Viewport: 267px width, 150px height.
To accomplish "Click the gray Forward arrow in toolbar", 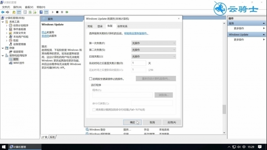I will [7, 12].
